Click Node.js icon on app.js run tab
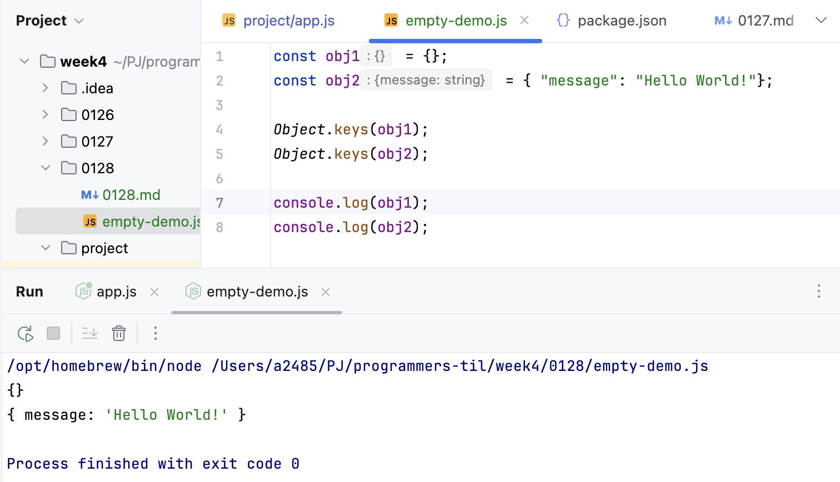 [83, 291]
